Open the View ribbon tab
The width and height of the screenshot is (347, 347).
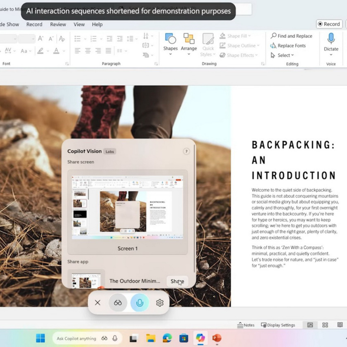(79, 25)
